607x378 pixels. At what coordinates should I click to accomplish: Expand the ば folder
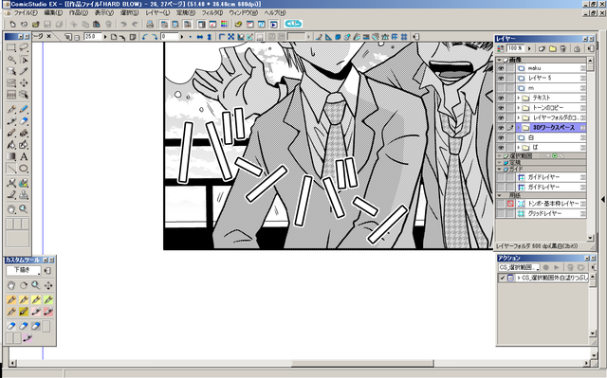tap(519, 147)
